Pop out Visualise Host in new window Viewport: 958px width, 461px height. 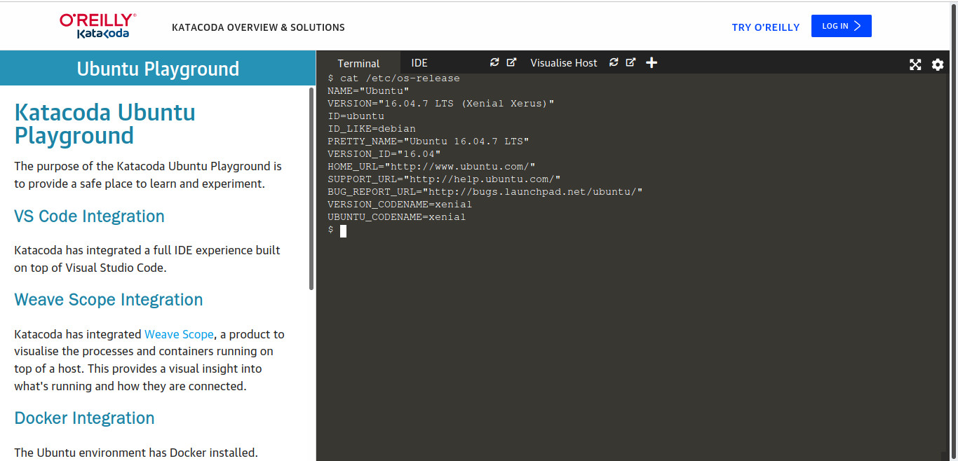(630, 62)
